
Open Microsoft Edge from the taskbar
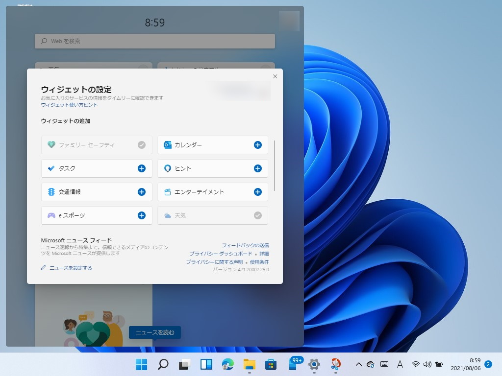coord(228,364)
